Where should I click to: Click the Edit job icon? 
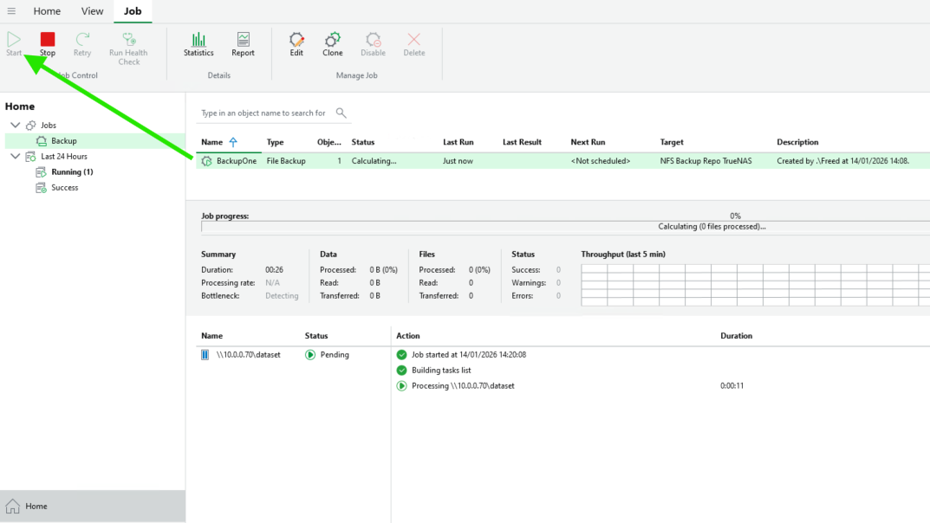point(296,40)
